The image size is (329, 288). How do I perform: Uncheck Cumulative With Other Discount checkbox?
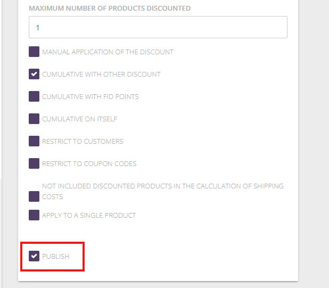tap(34, 74)
